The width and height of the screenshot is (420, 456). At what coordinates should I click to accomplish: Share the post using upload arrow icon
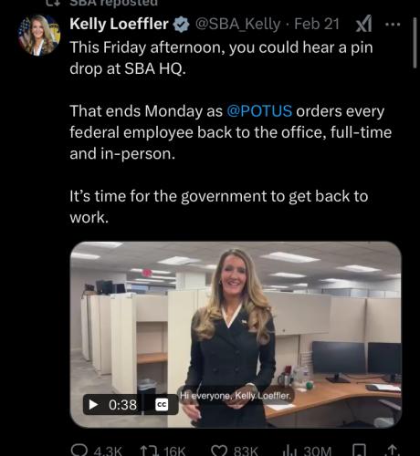393,451
